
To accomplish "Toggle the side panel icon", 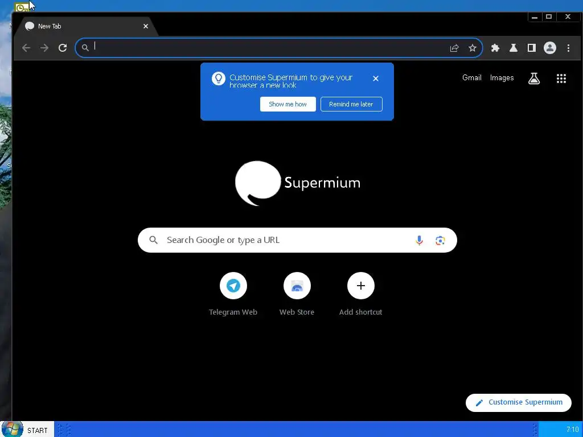I will 532,48.
